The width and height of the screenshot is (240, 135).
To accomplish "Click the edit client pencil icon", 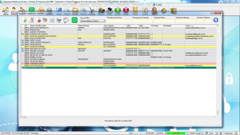I will (x=31, y=20).
